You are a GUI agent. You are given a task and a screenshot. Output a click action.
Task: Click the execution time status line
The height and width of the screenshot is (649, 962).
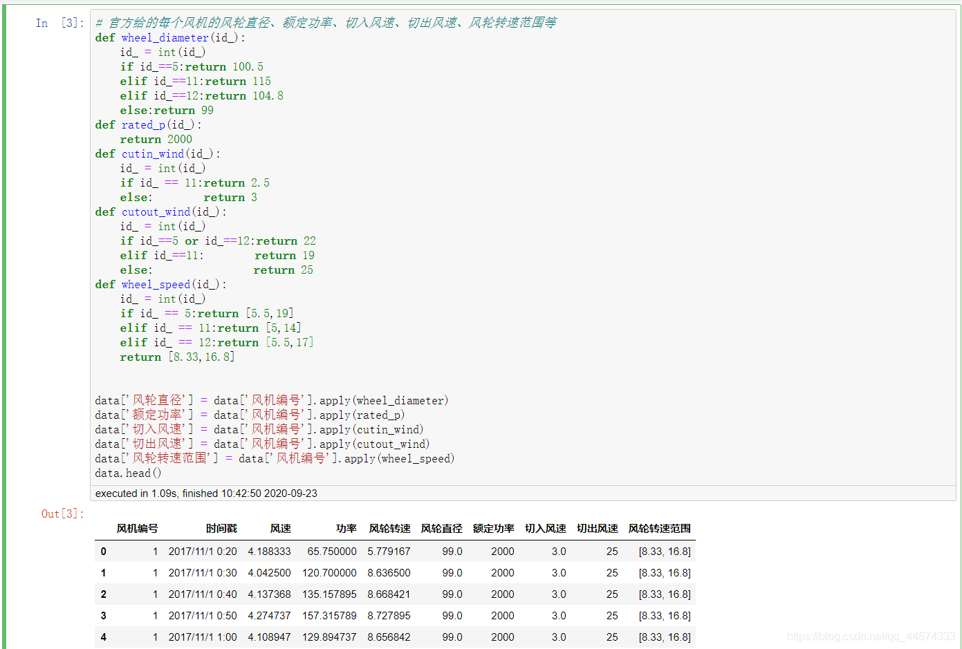[x=206, y=493]
